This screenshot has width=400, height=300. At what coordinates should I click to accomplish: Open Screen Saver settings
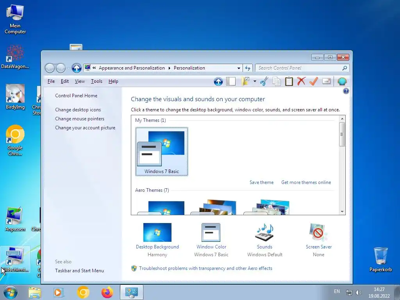[x=319, y=240]
